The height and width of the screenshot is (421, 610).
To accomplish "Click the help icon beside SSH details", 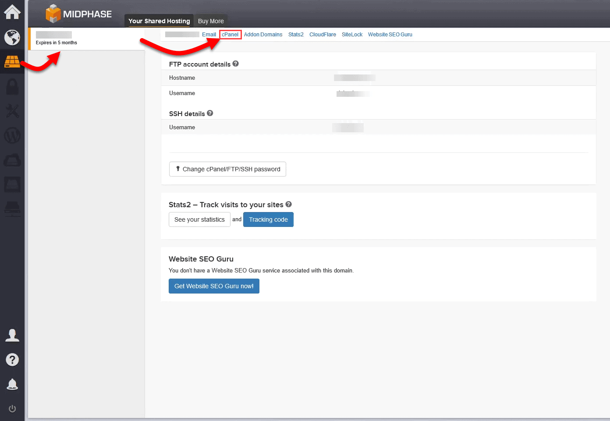I will (210, 113).
